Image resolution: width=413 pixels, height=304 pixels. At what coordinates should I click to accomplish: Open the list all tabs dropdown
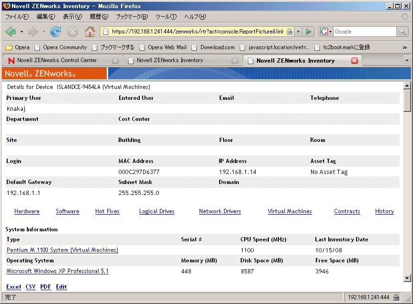407,61
